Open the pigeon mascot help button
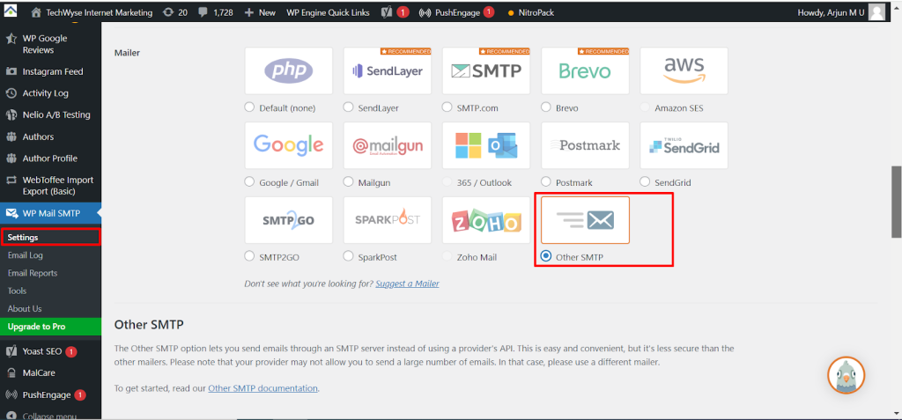The height and width of the screenshot is (420, 902). [x=846, y=376]
